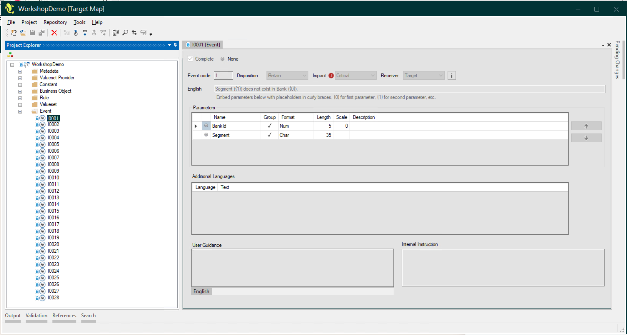Click the magnifying glass search icon

pos(125,33)
